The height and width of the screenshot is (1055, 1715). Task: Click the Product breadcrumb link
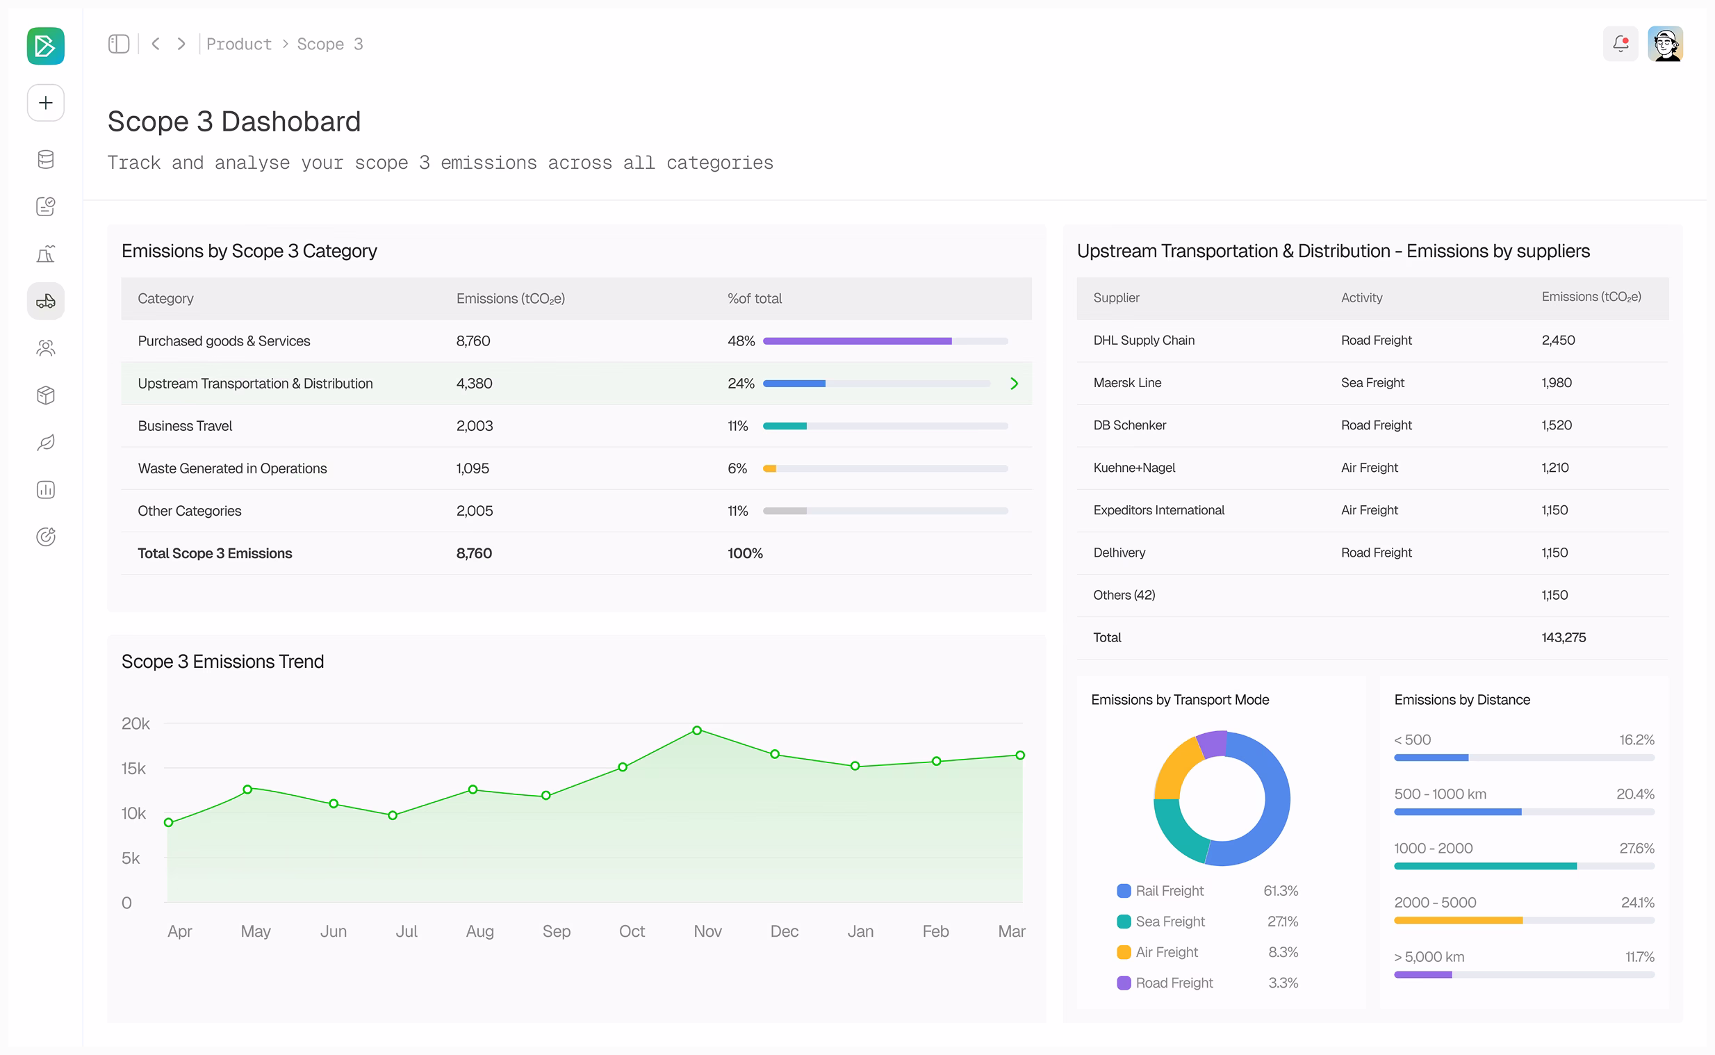239,44
